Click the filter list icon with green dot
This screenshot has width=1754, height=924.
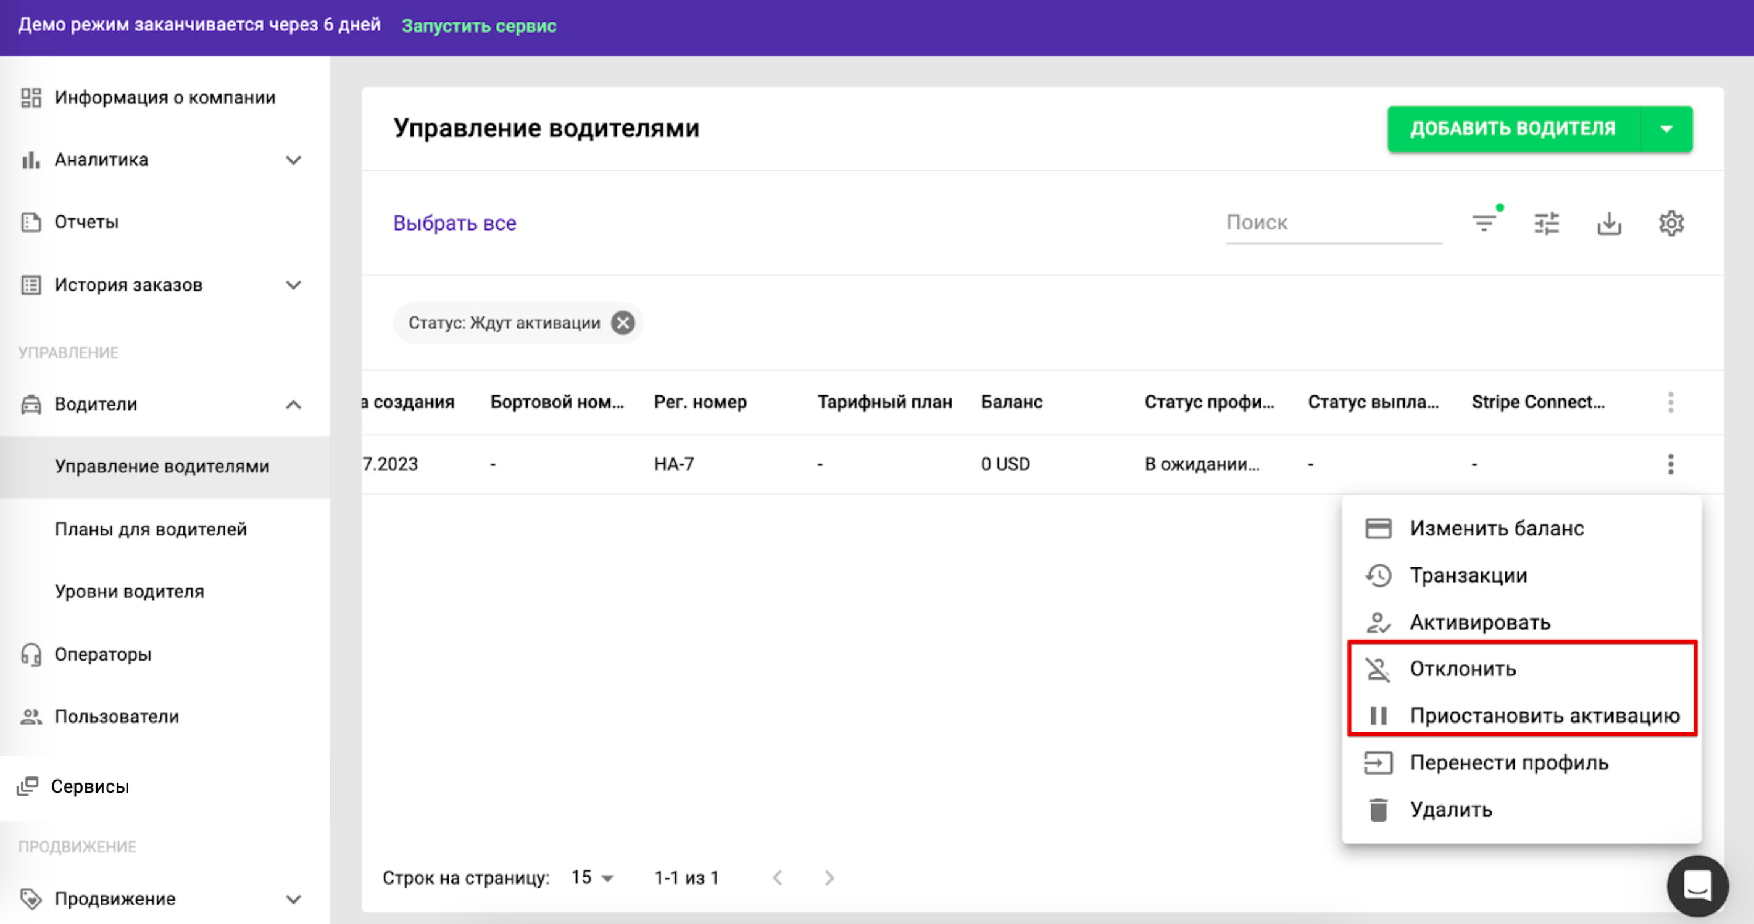click(x=1484, y=223)
